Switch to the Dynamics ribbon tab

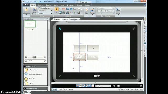click(70, 5)
